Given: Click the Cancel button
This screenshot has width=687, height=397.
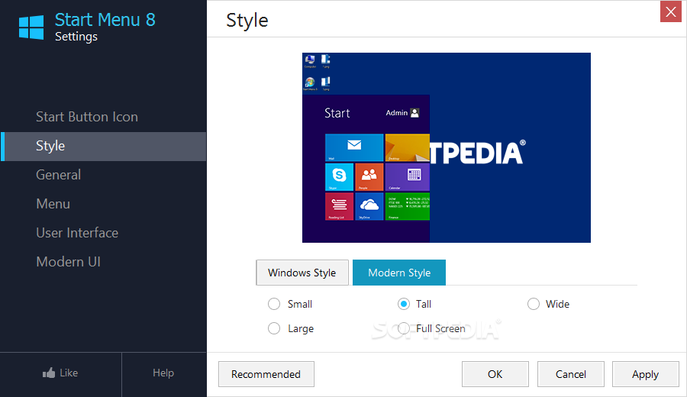Looking at the screenshot, I should coord(571,374).
